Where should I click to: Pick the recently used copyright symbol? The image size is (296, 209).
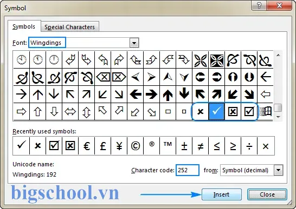coord(136,146)
